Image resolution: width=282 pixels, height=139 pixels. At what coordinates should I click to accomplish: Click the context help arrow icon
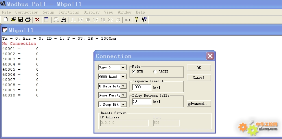[x=144, y=19]
